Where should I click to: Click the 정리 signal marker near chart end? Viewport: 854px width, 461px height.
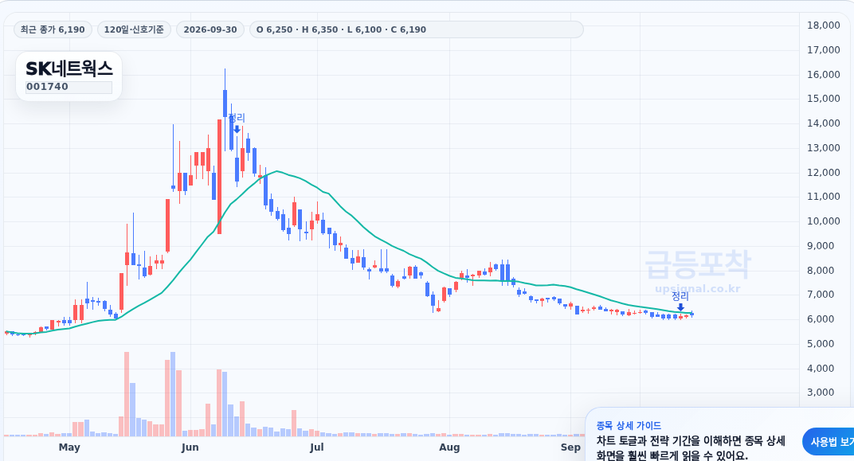pyautogui.click(x=680, y=296)
